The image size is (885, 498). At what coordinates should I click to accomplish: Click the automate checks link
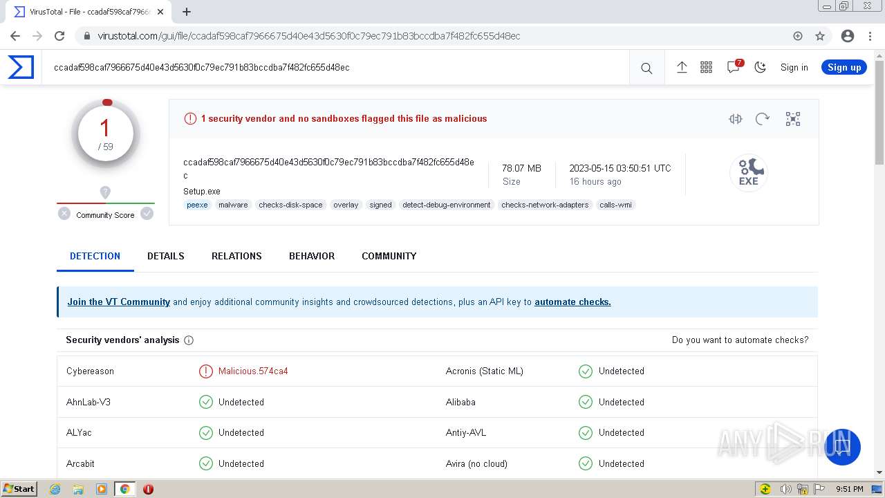[572, 302]
